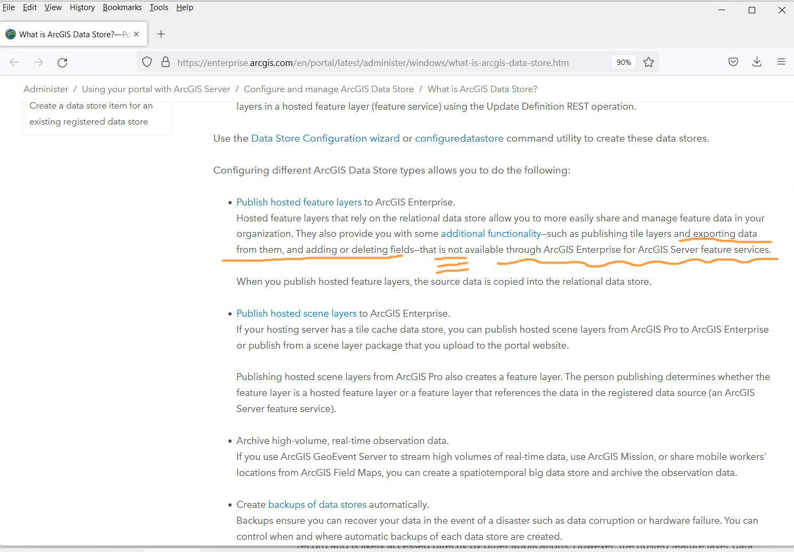The height and width of the screenshot is (552, 794).
Task: Go forward one page
Action: (38, 62)
